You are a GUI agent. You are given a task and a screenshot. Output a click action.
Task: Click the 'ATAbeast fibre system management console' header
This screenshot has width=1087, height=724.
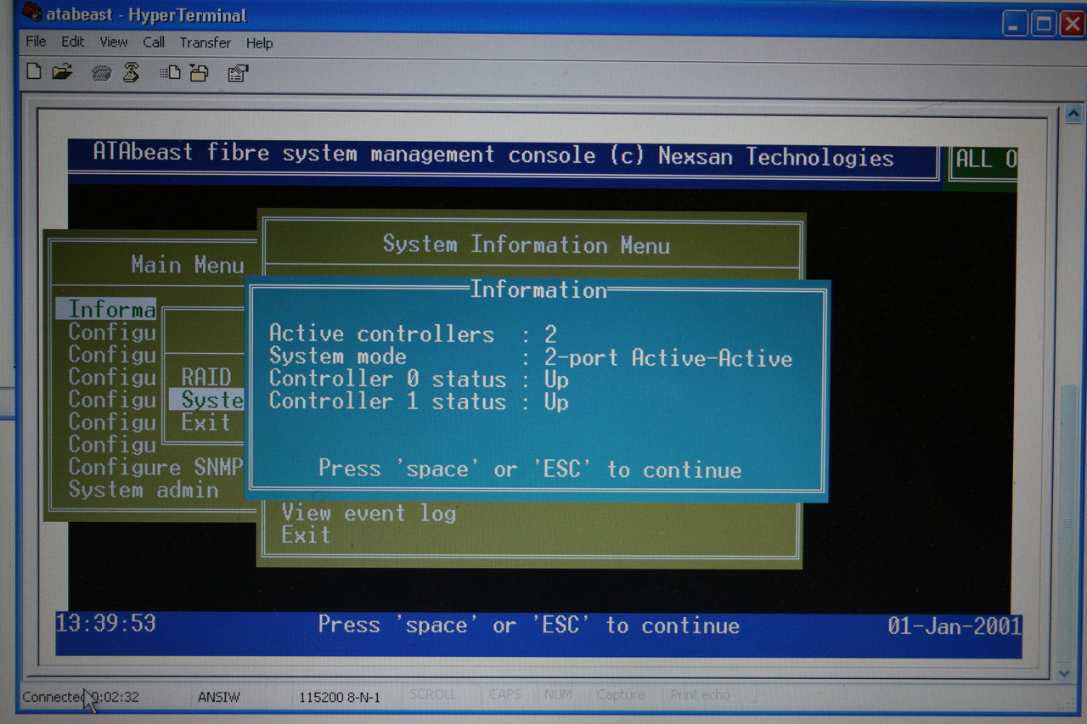click(x=493, y=156)
